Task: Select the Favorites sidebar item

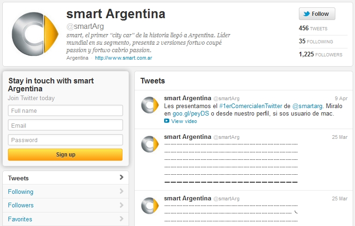Action: point(65,219)
